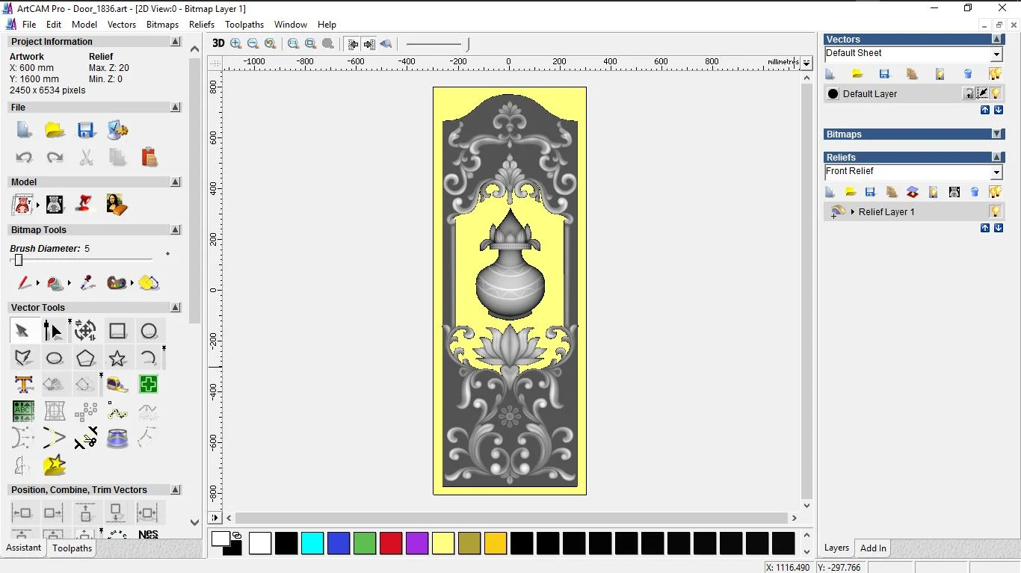Switch to the Toolpaths tab
The image size is (1021, 573).
coord(72,548)
